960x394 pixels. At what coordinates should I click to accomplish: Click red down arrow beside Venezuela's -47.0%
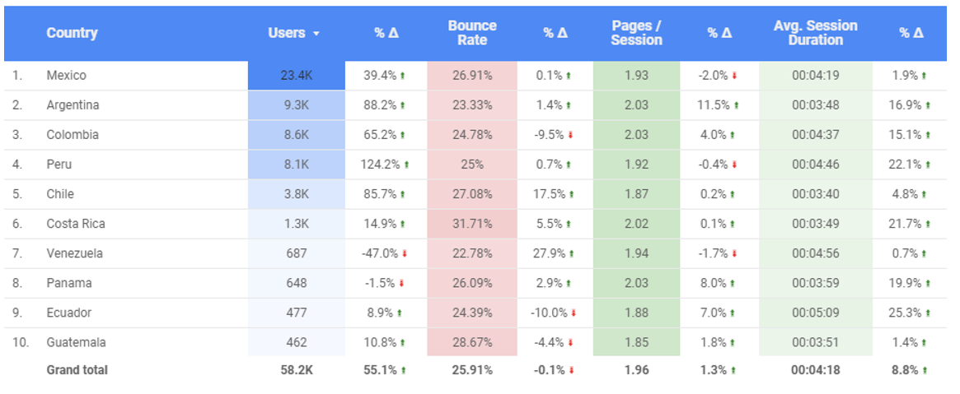click(x=405, y=254)
